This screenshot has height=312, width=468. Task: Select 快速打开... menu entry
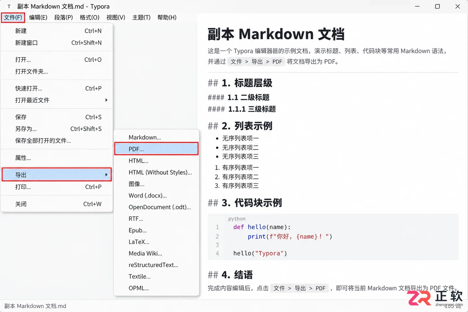click(x=57, y=88)
